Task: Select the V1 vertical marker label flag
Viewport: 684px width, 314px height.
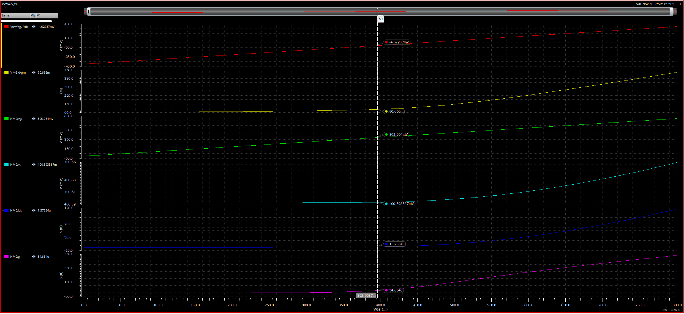Action: [x=381, y=19]
